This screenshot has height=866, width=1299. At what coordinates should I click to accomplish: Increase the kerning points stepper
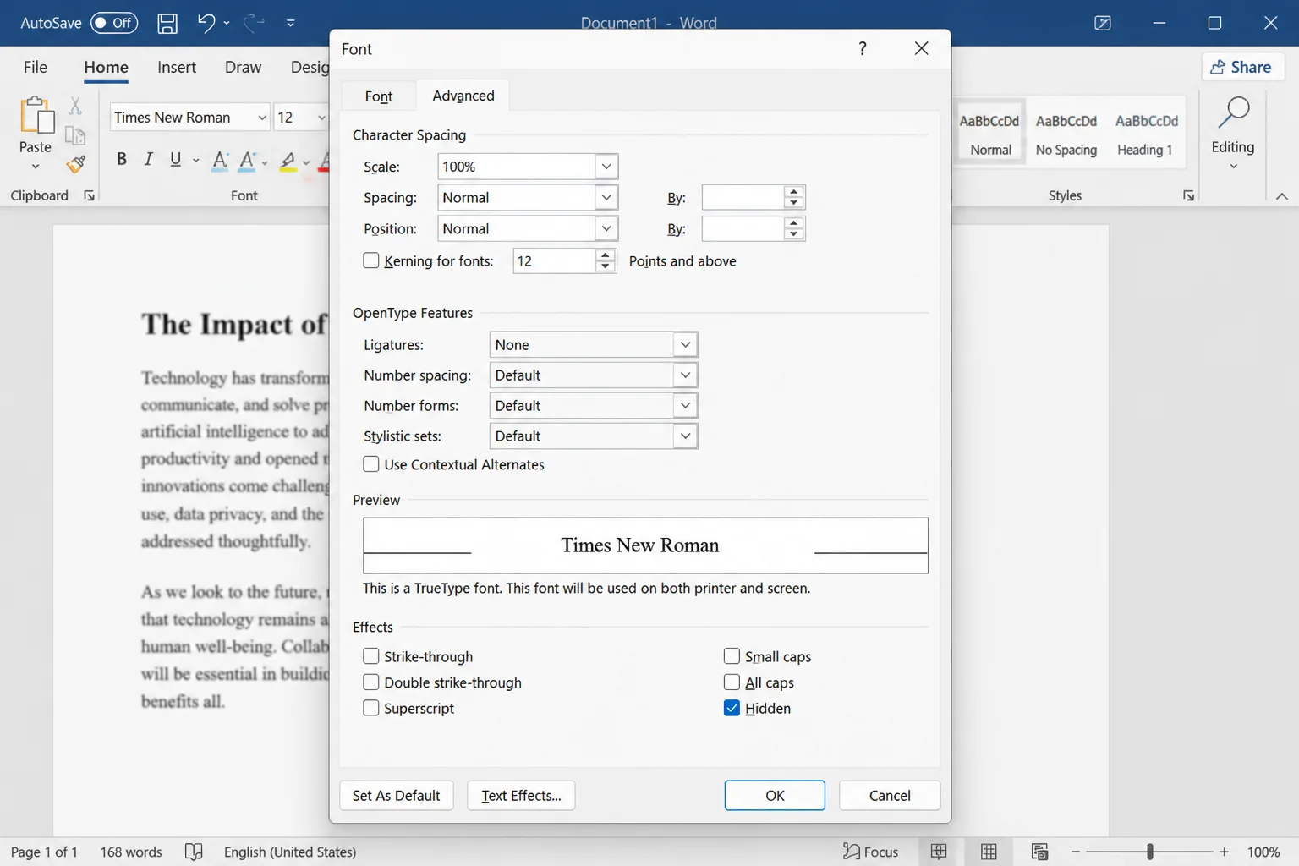coord(605,255)
